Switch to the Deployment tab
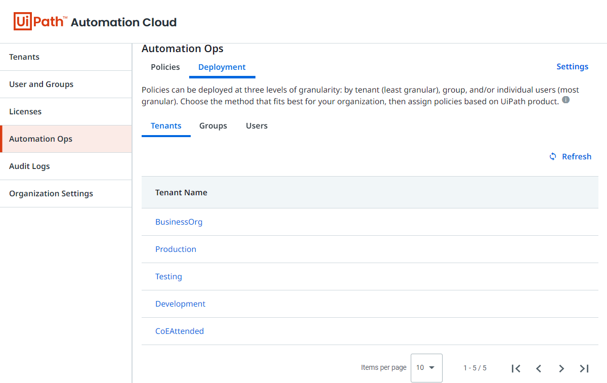Image resolution: width=607 pixels, height=383 pixels. coord(222,67)
